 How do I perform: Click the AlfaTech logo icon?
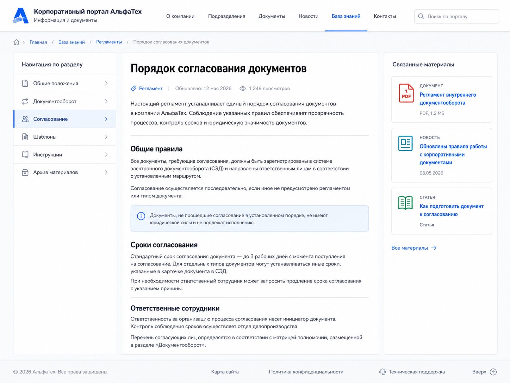coord(21,16)
